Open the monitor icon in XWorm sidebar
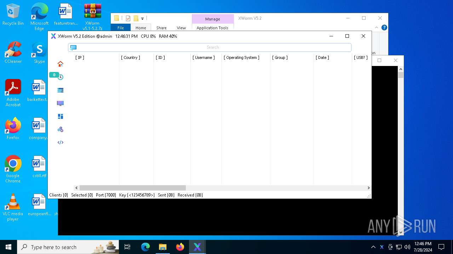The height and width of the screenshot is (254, 453). coord(61,103)
